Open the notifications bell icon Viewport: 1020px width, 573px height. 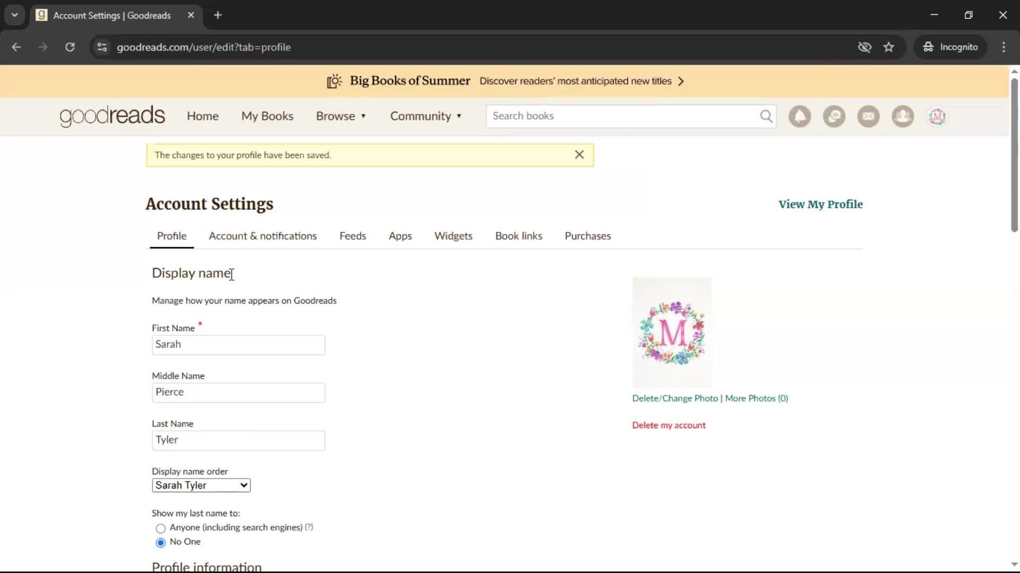click(800, 116)
